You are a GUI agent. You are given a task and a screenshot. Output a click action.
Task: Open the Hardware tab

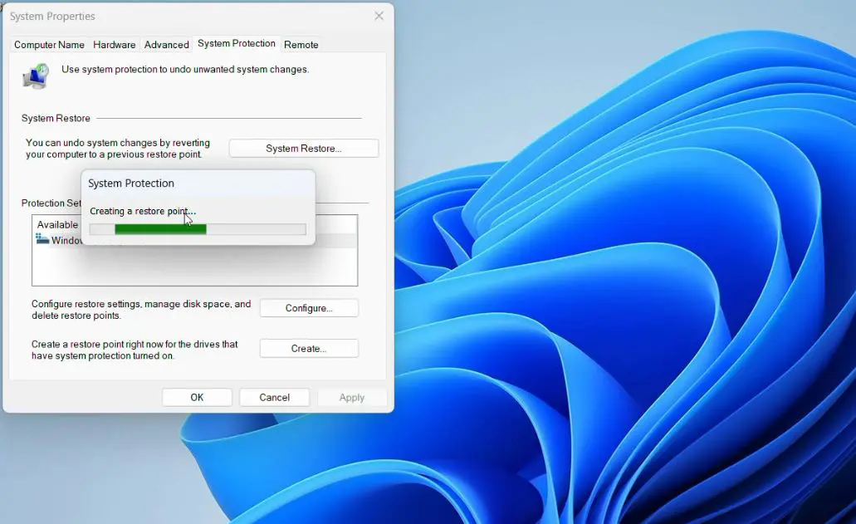[114, 45]
